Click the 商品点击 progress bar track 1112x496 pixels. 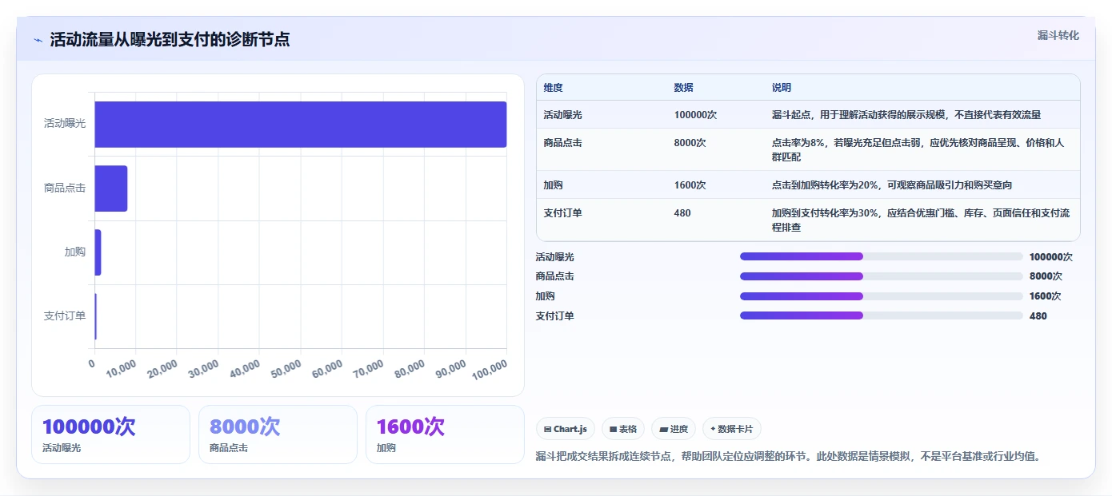pyautogui.click(x=882, y=276)
